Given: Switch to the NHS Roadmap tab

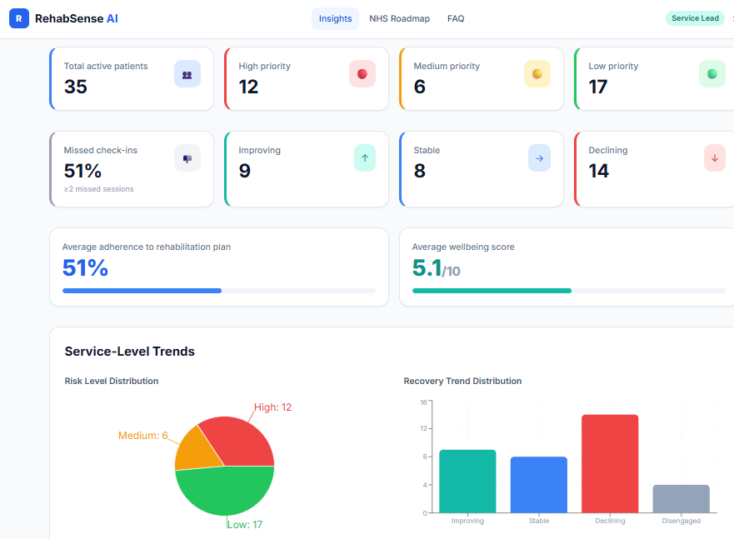Looking at the screenshot, I should 399,18.
